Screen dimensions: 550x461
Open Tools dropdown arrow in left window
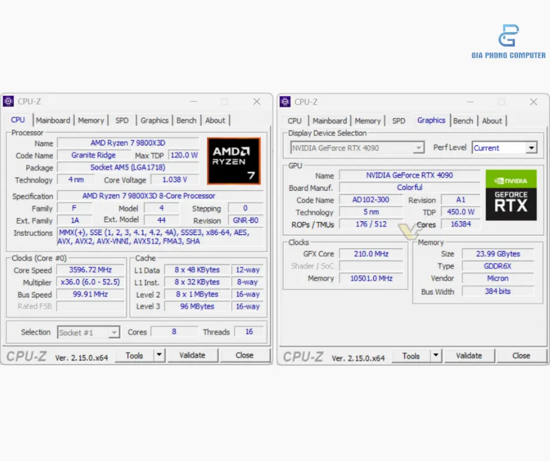coord(159,355)
